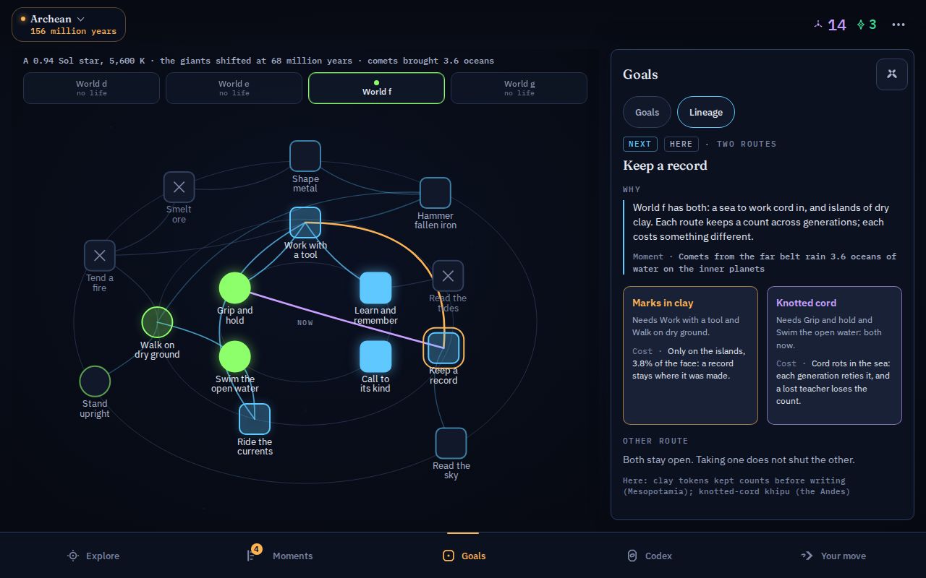Click the 'Keep a record' panel heading
926x578 pixels.
(x=665, y=165)
